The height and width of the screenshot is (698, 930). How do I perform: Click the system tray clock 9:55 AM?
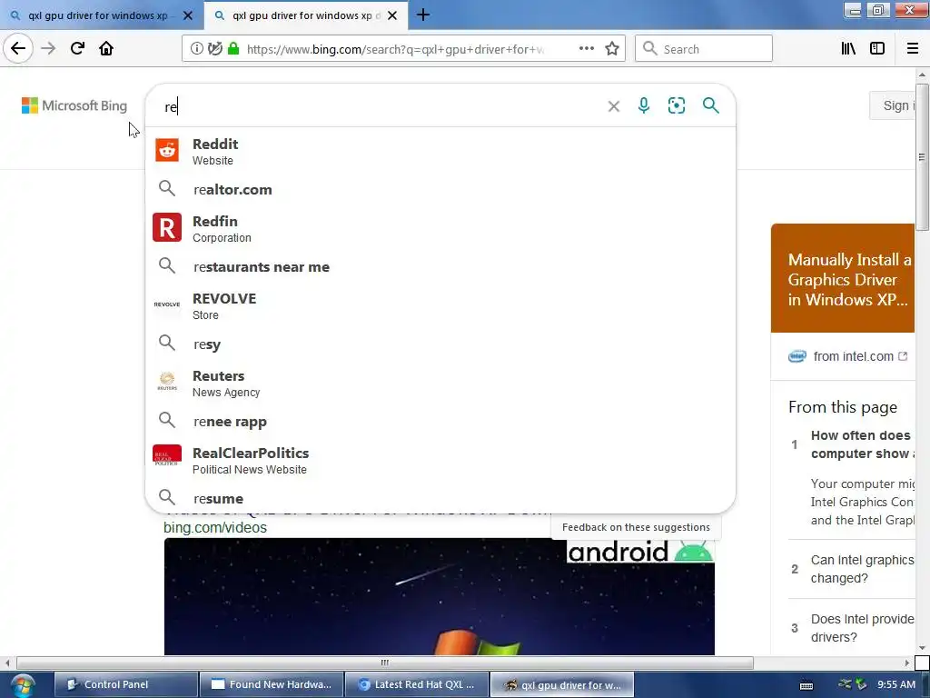896,684
